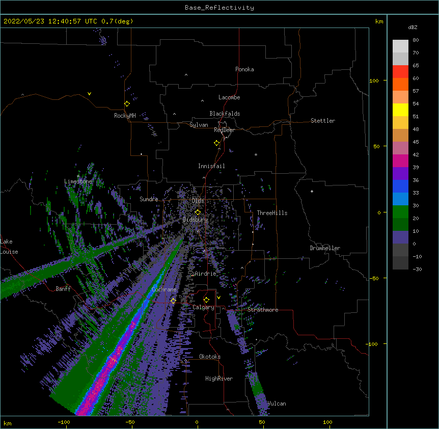Click the yellow diamond marker between Olds and Didsbury
This screenshot has width=439, height=429.
pyautogui.click(x=198, y=212)
